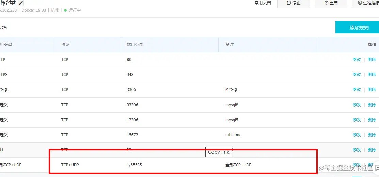Click 删除 for the mysql8 rule
The width and height of the screenshot is (379, 177).
tap(372, 105)
